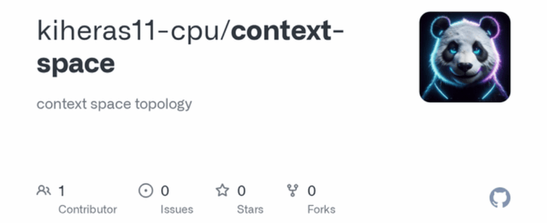547x223 pixels.
Task: Click the slash between owner and repository name
Action: pos(226,32)
